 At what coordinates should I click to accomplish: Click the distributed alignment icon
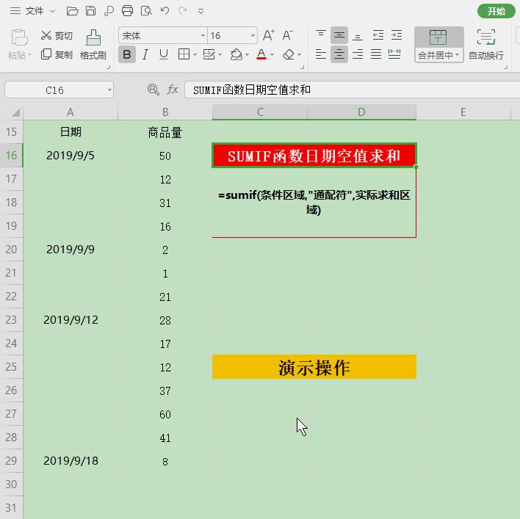coord(394,54)
